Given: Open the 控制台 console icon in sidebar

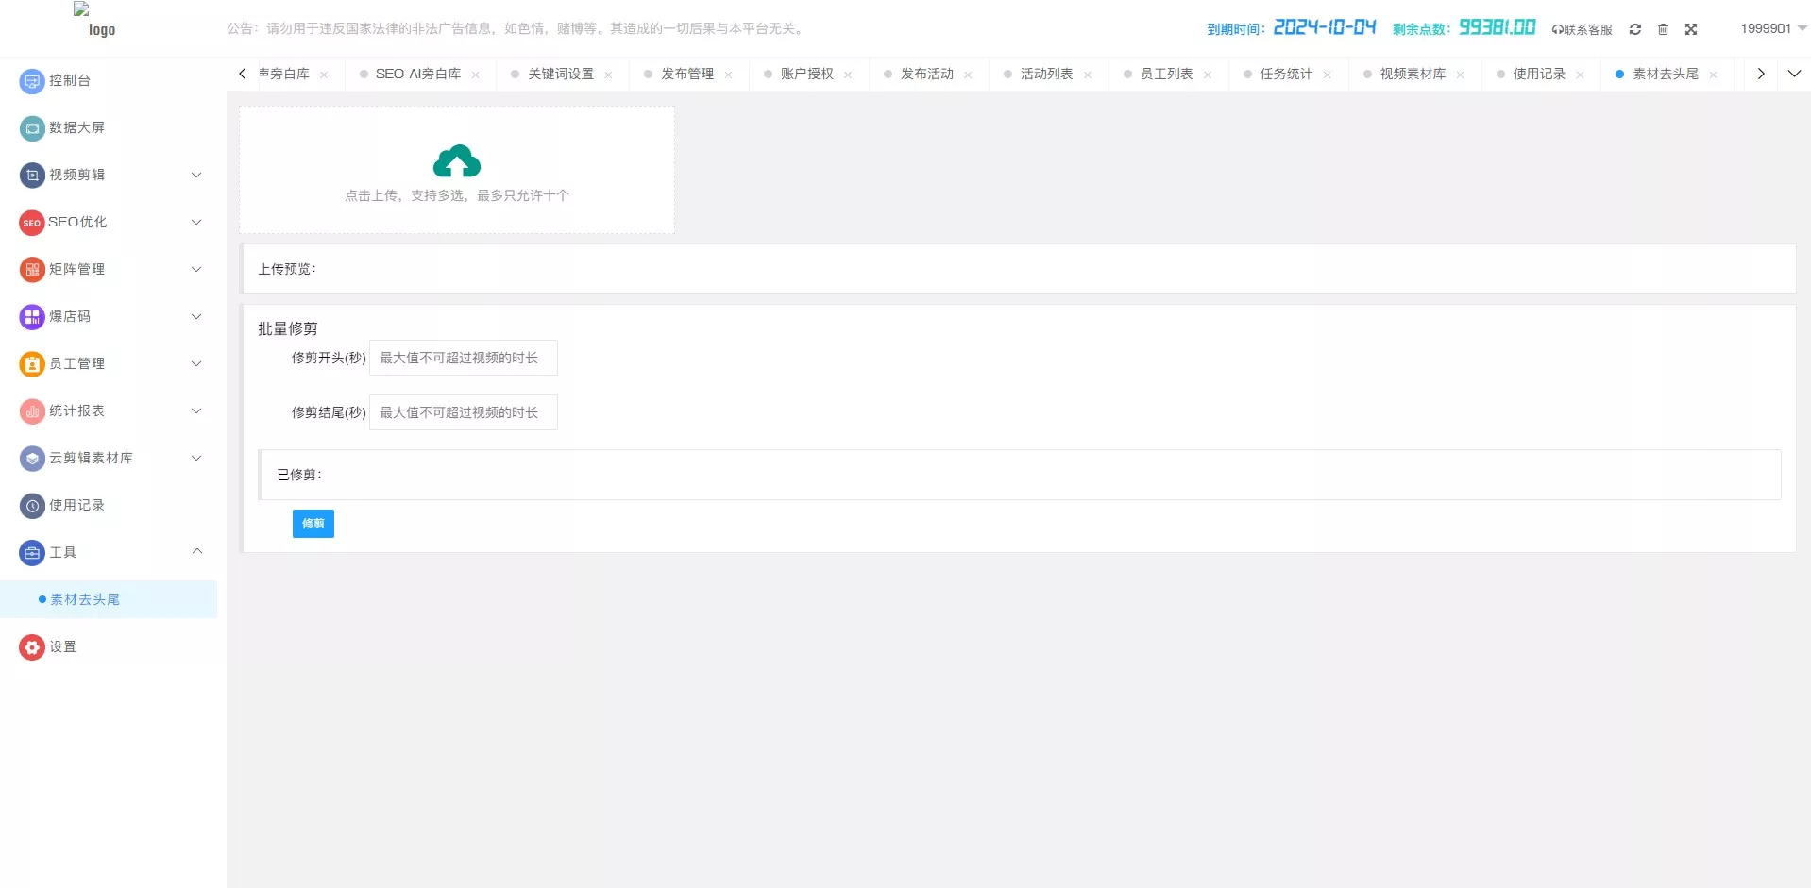Looking at the screenshot, I should (30, 81).
